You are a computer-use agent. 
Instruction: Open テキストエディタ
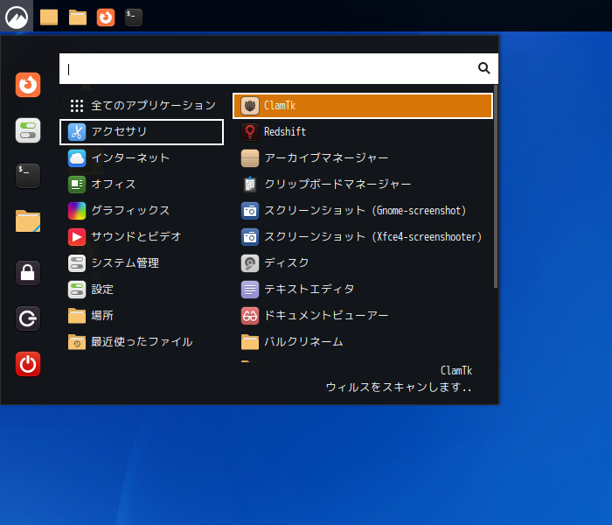tap(363, 290)
